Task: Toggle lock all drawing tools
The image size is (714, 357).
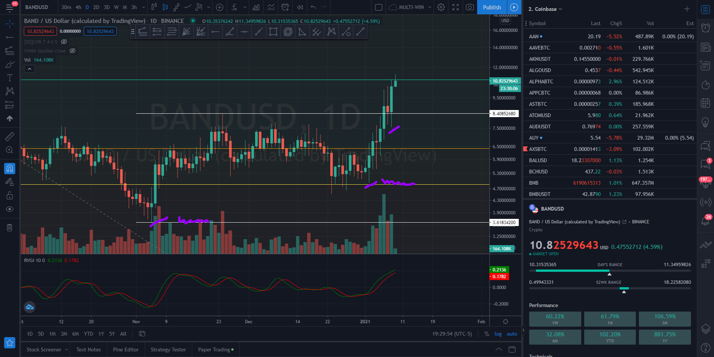Action: coord(10,196)
